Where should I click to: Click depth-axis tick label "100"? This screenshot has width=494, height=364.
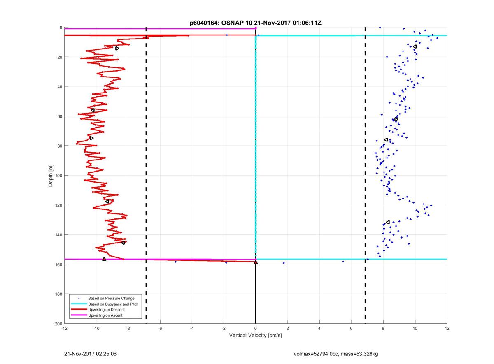58,176
